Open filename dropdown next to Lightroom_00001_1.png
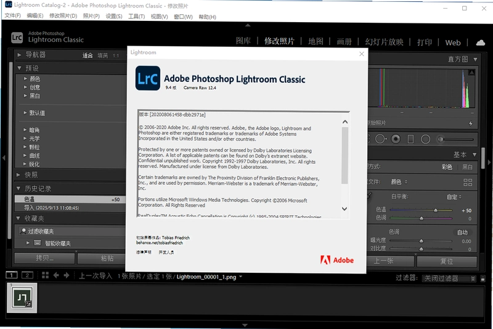The image size is (493, 329). [240, 277]
